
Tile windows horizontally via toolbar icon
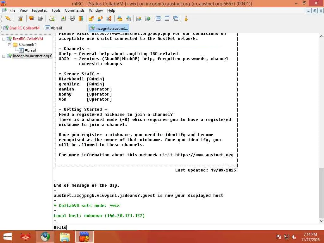158,19
